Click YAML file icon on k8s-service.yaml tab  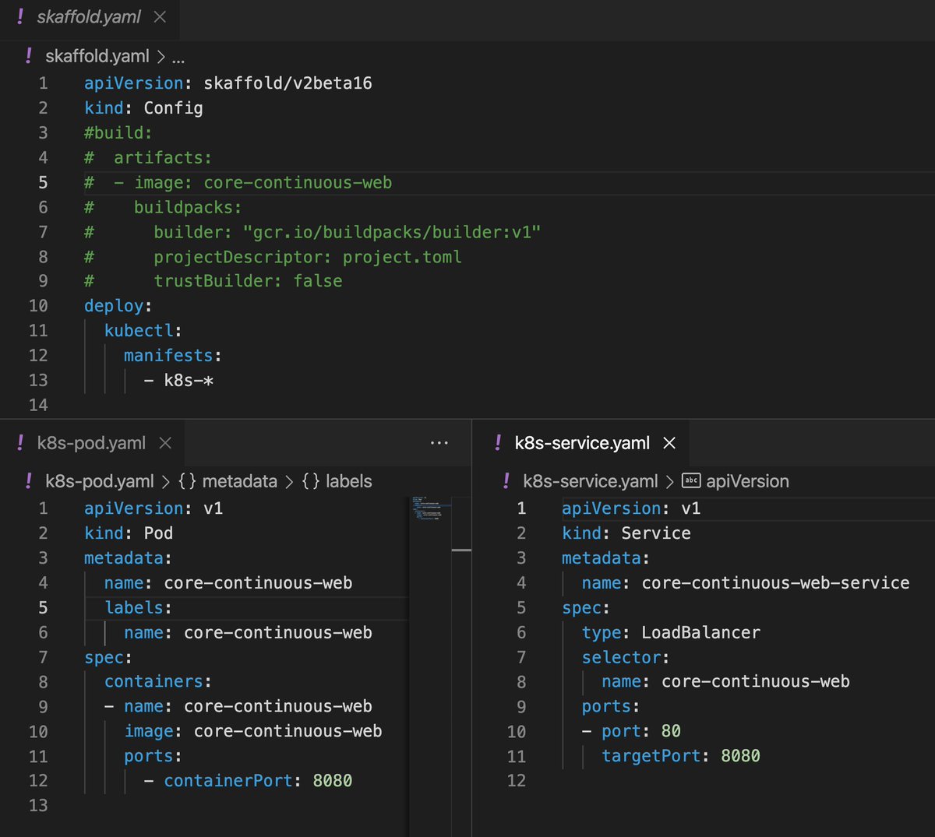(498, 443)
